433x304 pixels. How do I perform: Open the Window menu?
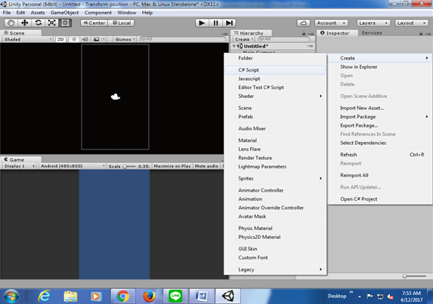click(127, 13)
